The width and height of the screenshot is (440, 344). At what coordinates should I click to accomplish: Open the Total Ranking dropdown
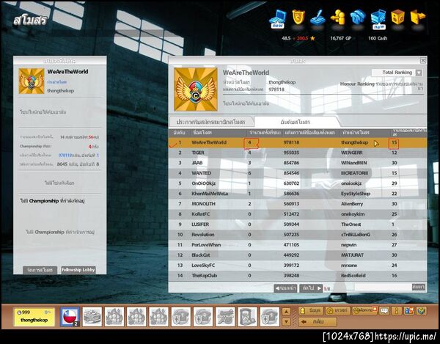397,73
